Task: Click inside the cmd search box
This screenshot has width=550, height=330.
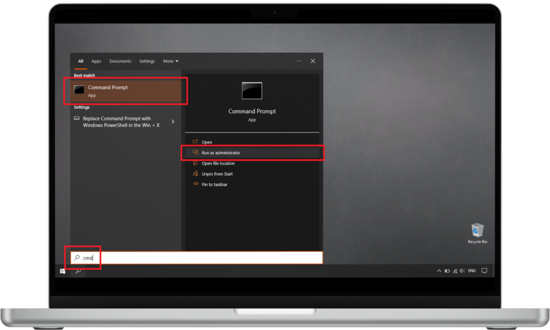Action: coord(196,258)
